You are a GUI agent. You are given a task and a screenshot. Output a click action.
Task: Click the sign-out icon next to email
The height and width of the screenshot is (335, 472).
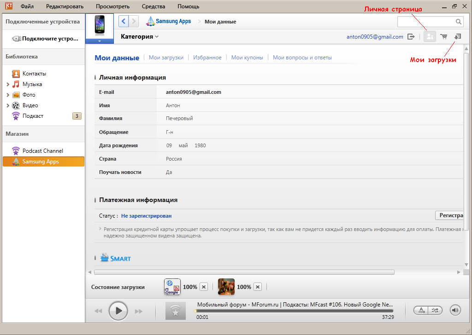[411, 37]
